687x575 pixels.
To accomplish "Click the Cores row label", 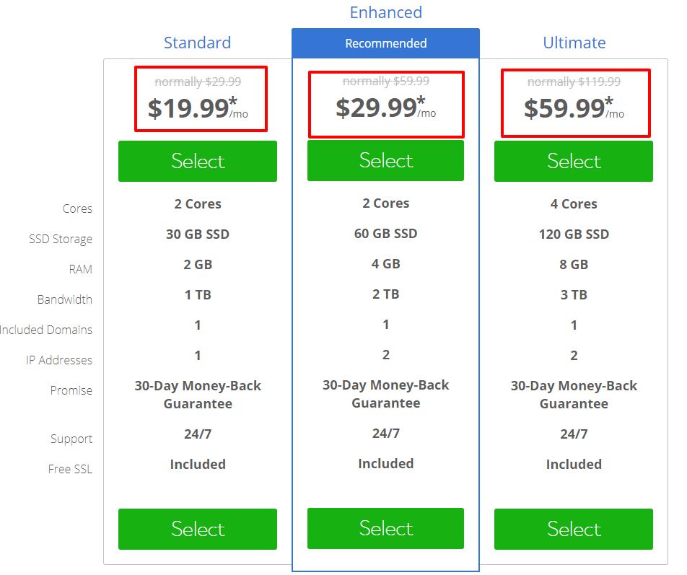I will click(77, 209).
